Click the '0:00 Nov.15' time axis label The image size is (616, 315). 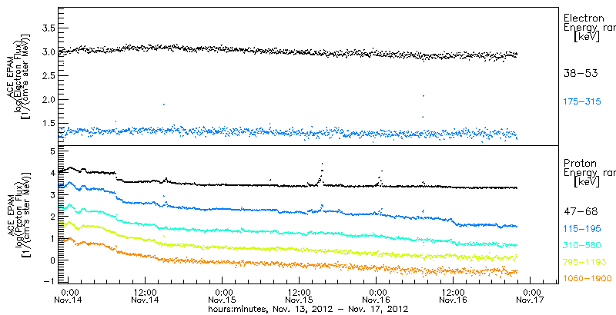click(x=223, y=296)
